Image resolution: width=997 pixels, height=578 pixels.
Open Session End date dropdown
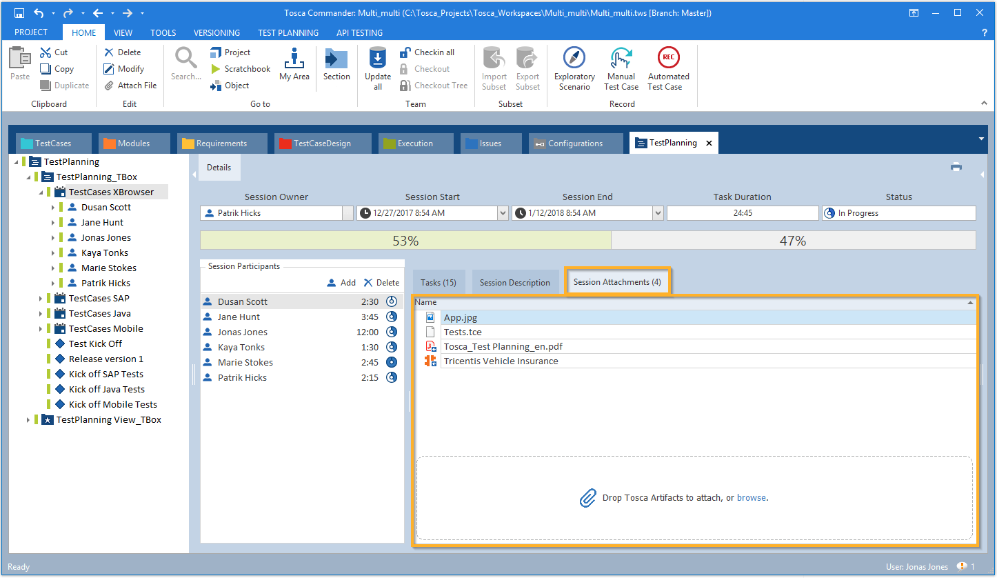click(x=658, y=214)
